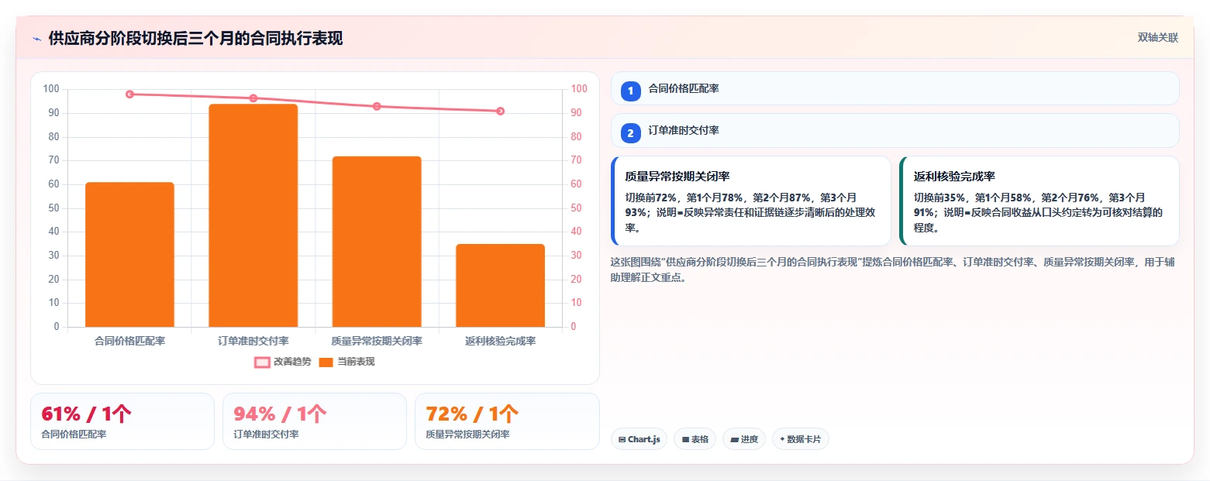Click the 72% / 1个 stat card

tap(507, 421)
